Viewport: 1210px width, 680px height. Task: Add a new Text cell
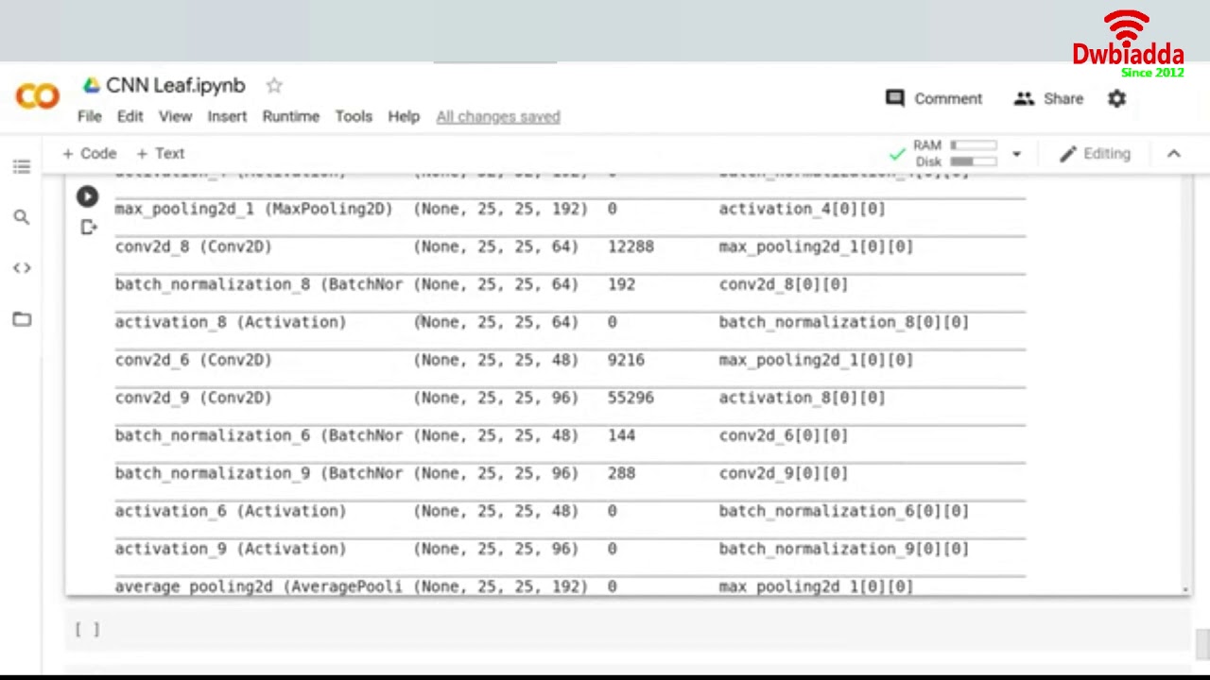coord(161,153)
